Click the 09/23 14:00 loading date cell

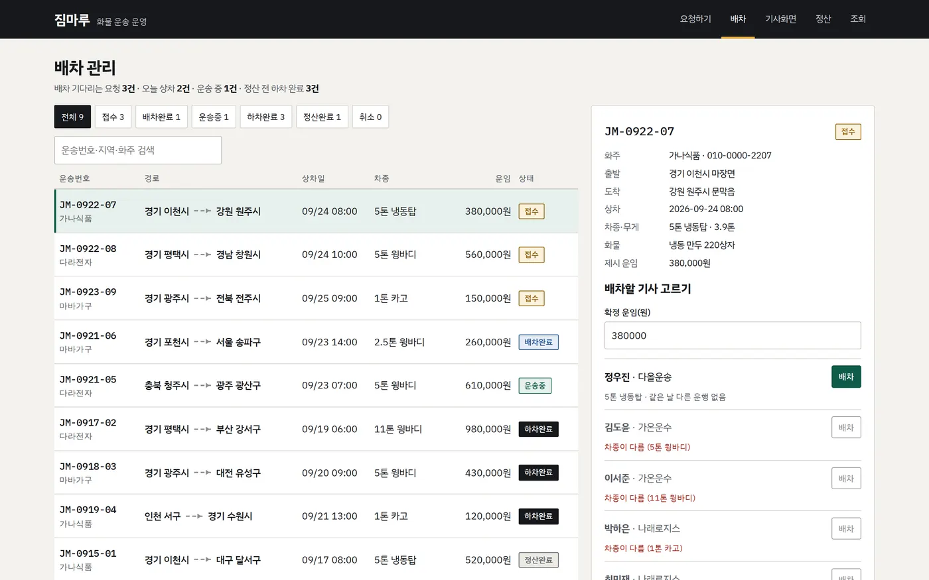click(x=330, y=342)
